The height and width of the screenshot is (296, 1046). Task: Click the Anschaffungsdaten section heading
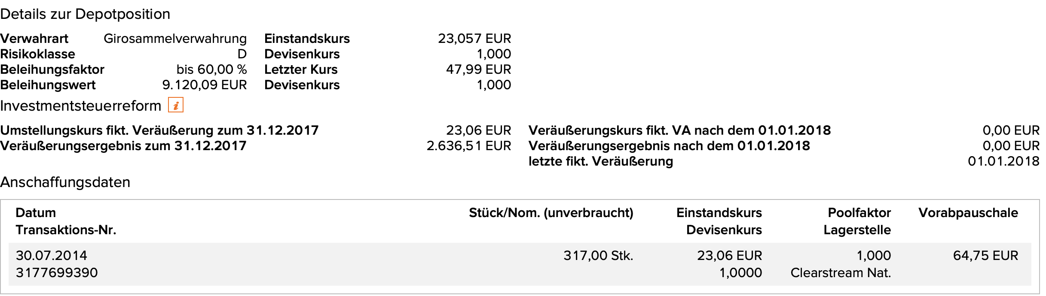[x=65, y=182]
